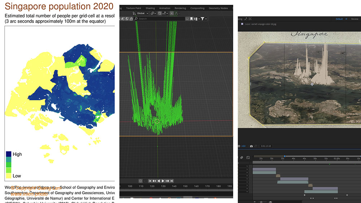Image resolution: width=361 pixels, height=203 pixels.
Task: Open the Global transform orientation dropdown
Action: point(140,13)
